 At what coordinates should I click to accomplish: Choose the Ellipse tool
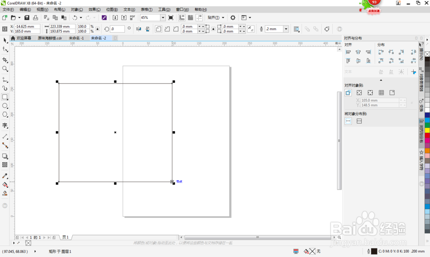[5, 106]
